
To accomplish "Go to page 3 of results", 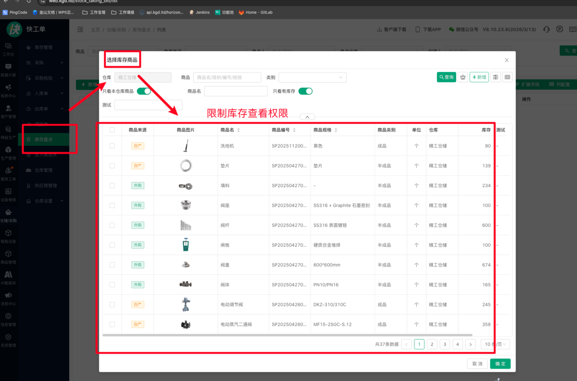I will 445,344.
